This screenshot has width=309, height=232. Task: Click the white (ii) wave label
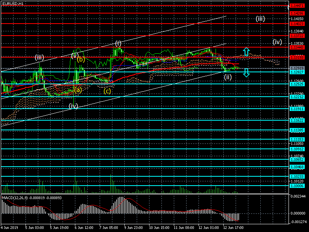tap(228, 77)
